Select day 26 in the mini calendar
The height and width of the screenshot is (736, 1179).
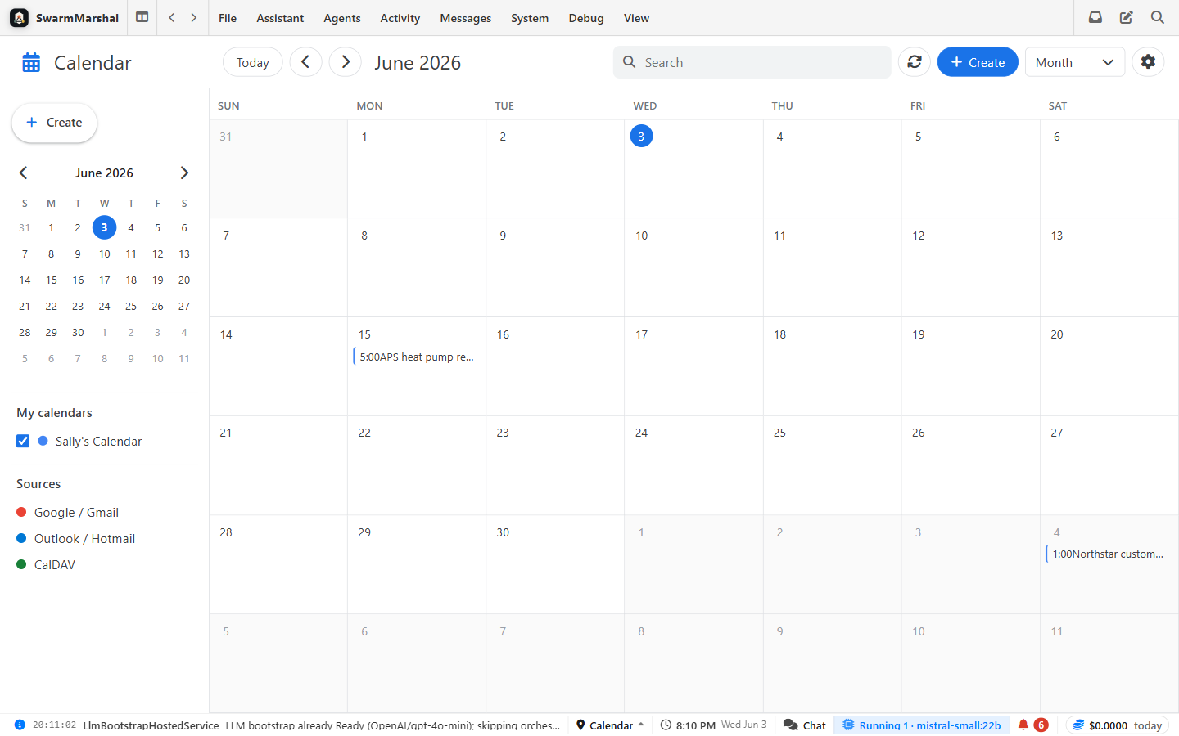point(157,306)
